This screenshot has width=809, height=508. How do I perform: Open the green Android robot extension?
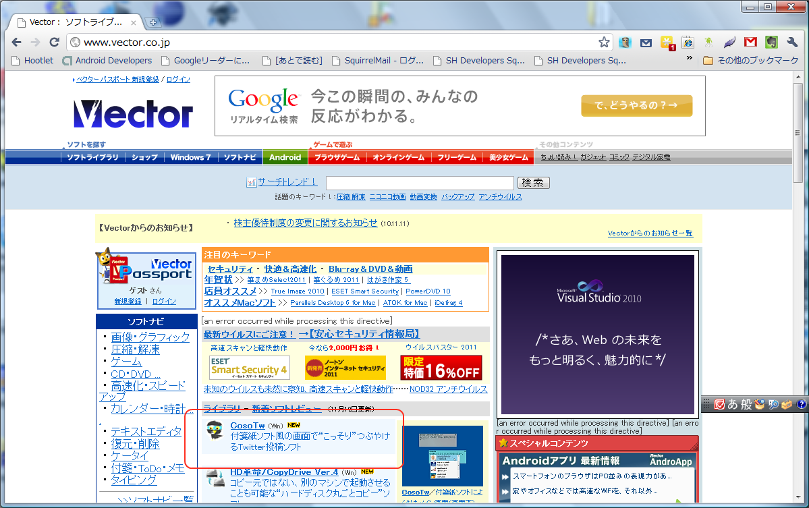pos(708,43)
